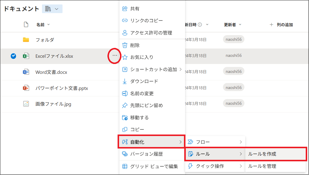The height and width of the screenshot is (175, 309).
Task: Choose ダウンロード from the menu
Action: (152, 81)
